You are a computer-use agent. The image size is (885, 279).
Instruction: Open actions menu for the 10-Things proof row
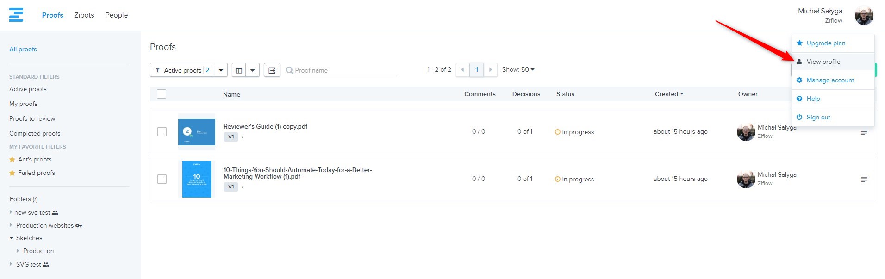pyautogui.click(x=864, y=180)
